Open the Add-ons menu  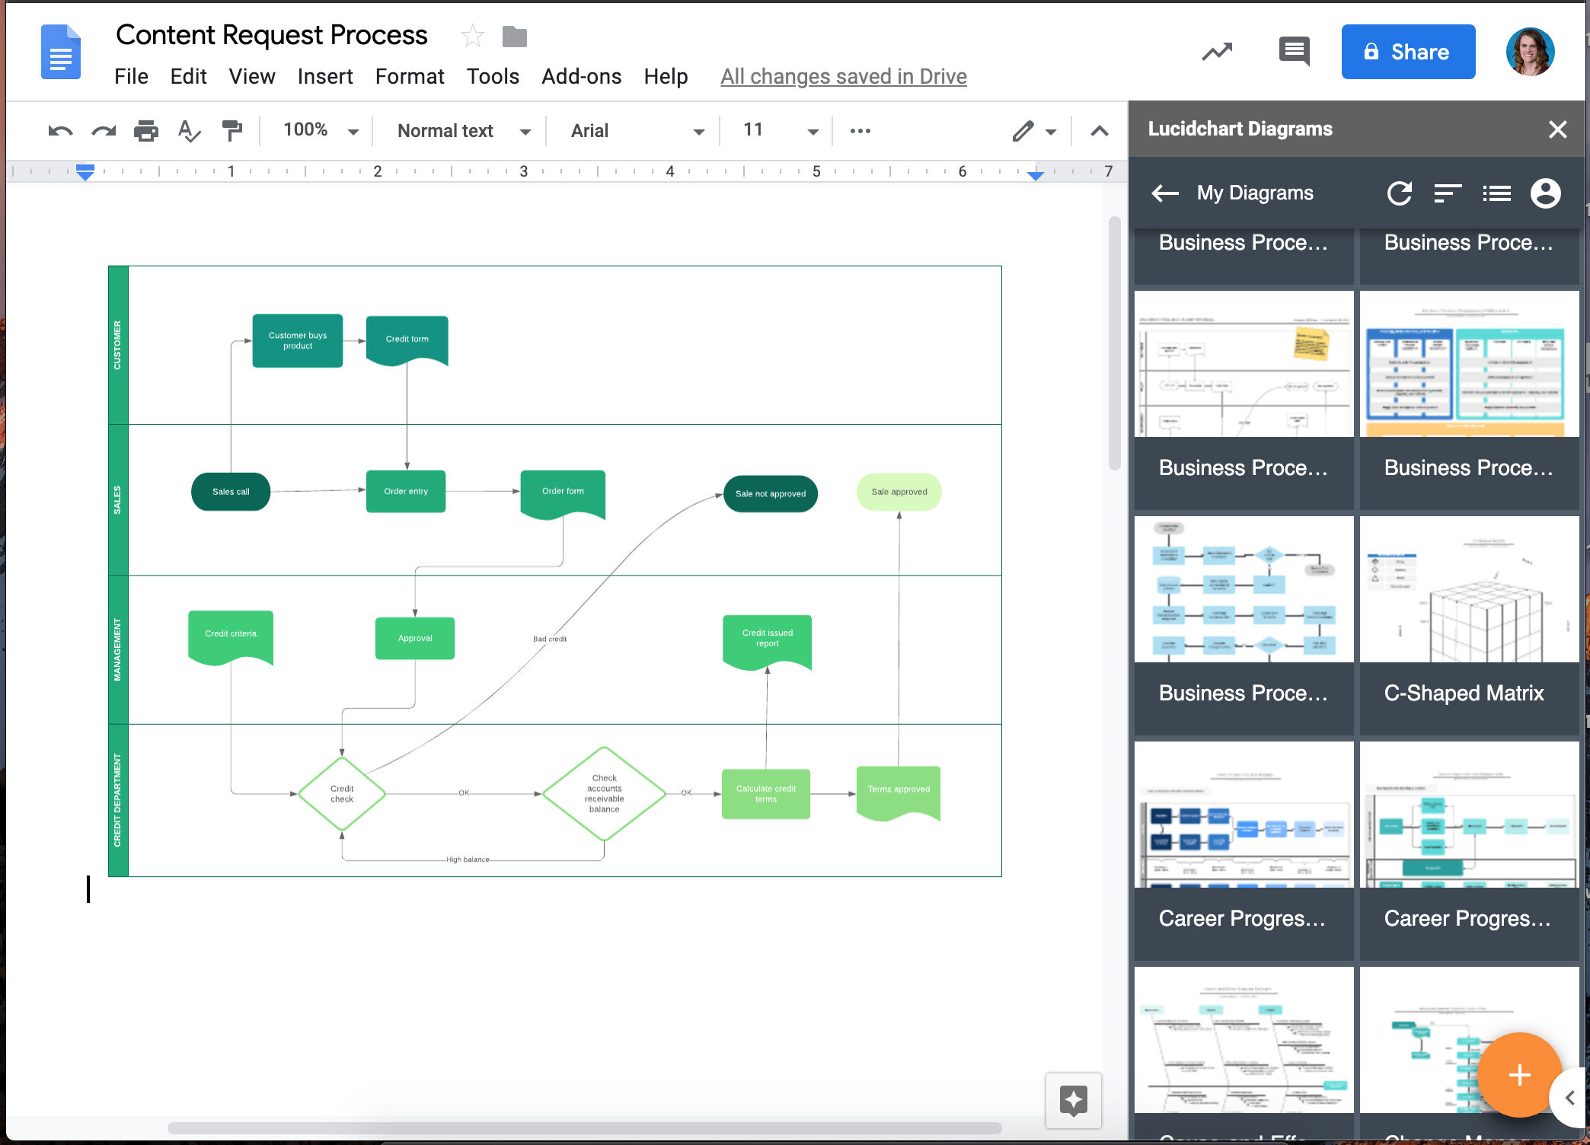coord(582,76)
